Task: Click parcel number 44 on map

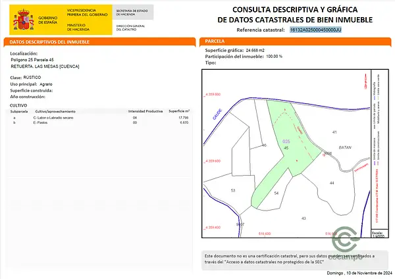Action: pyautogui.click(x=332, y=183)
